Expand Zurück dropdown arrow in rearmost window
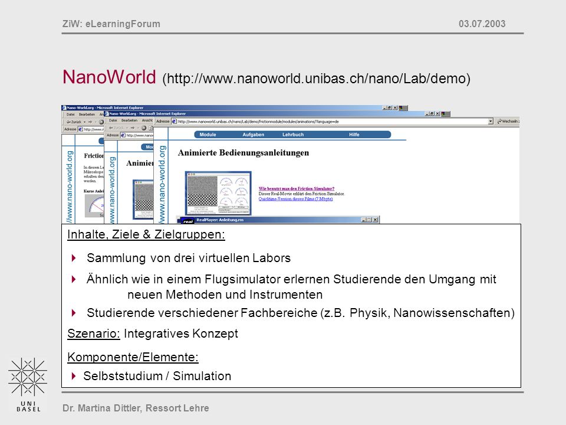This screenshot has height=425, width=566. click(x=84, y=122)
